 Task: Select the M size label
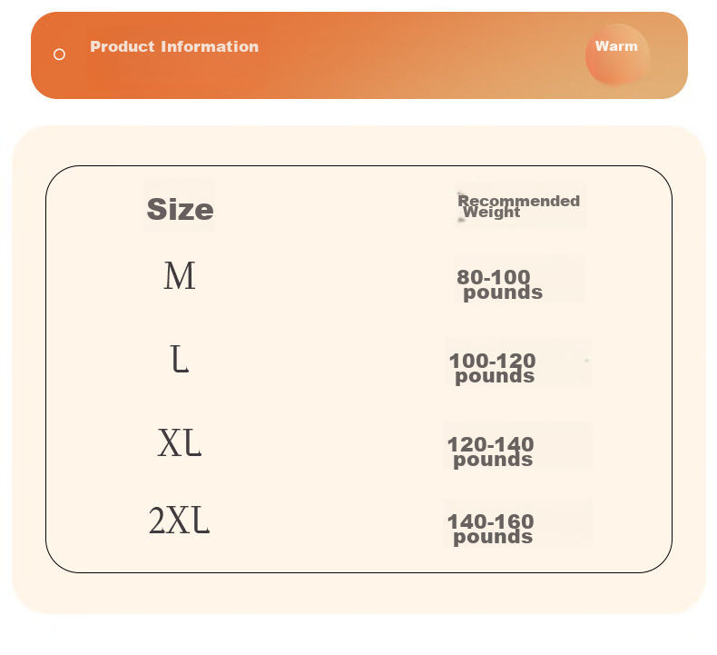coord(180,276)
